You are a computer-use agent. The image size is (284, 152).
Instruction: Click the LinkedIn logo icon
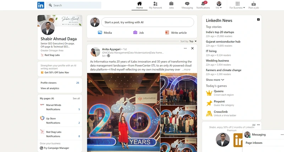tap(41, 5)
